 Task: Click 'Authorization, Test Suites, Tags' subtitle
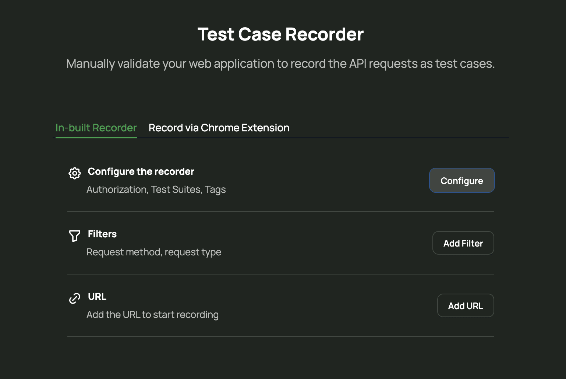[x=156, y=189]
